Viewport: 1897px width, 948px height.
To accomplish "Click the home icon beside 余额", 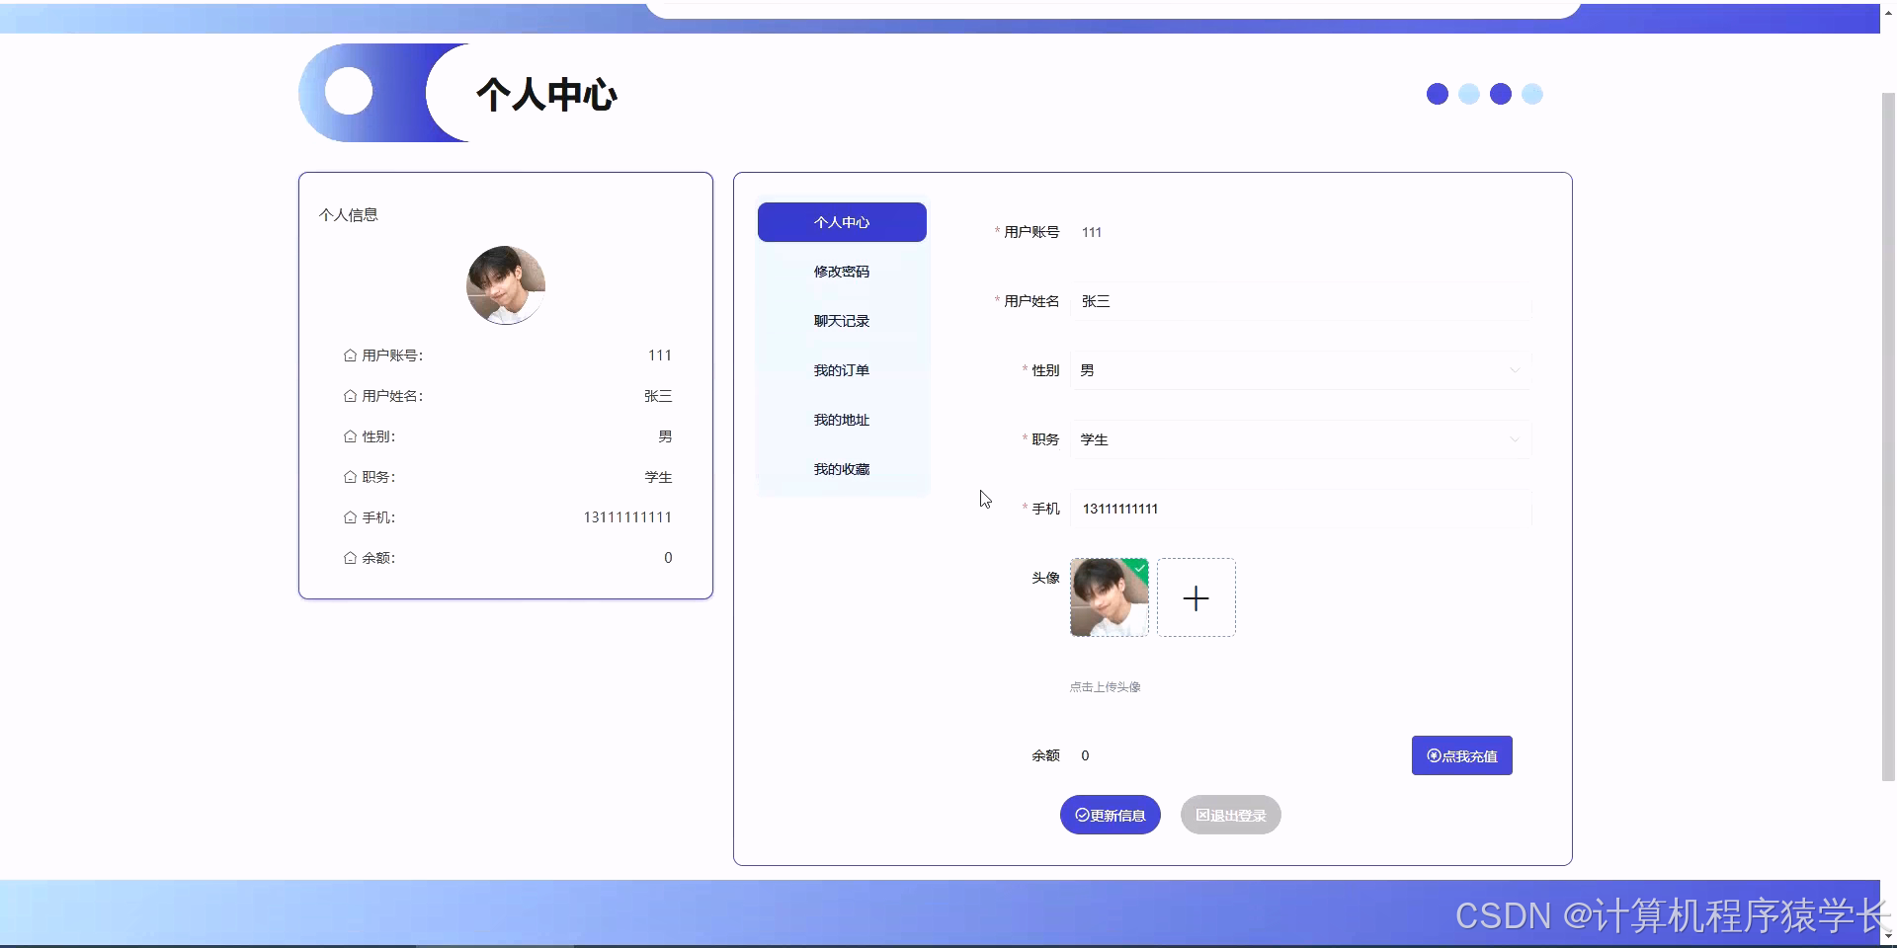I will (x=349, y=557).
